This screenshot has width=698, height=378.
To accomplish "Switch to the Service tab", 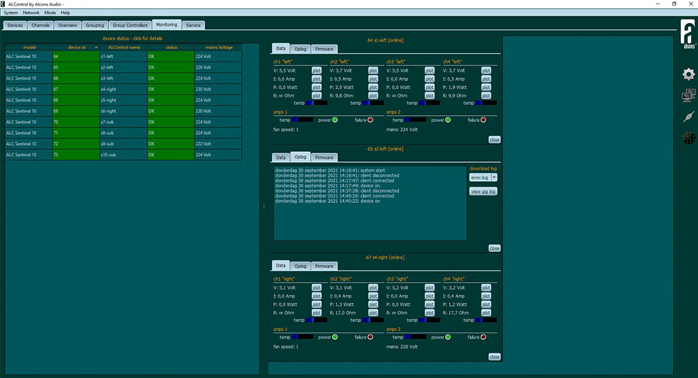I will pos(193,25).
